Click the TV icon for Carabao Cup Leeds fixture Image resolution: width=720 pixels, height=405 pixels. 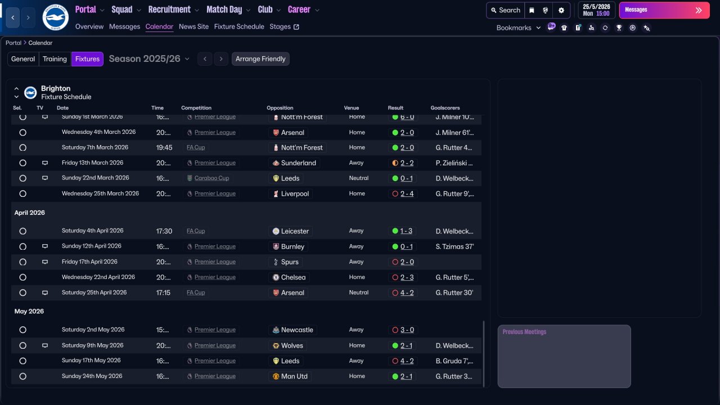pos(45,178)
